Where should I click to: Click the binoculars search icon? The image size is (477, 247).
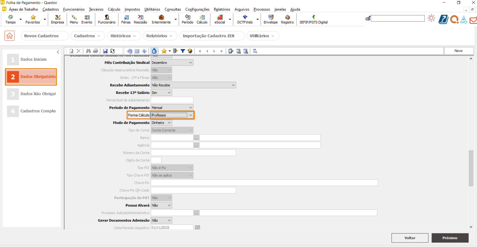pos(88,51)
